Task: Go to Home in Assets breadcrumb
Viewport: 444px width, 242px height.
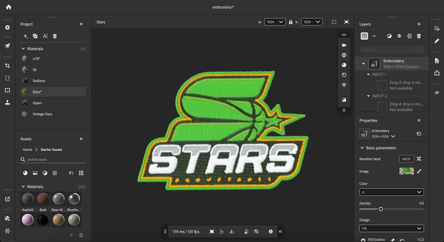Action: click(27, 150)
